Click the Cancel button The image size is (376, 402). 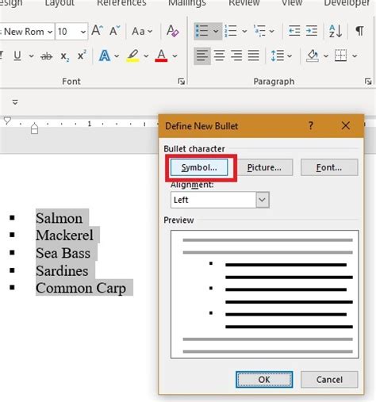[329, 380]
